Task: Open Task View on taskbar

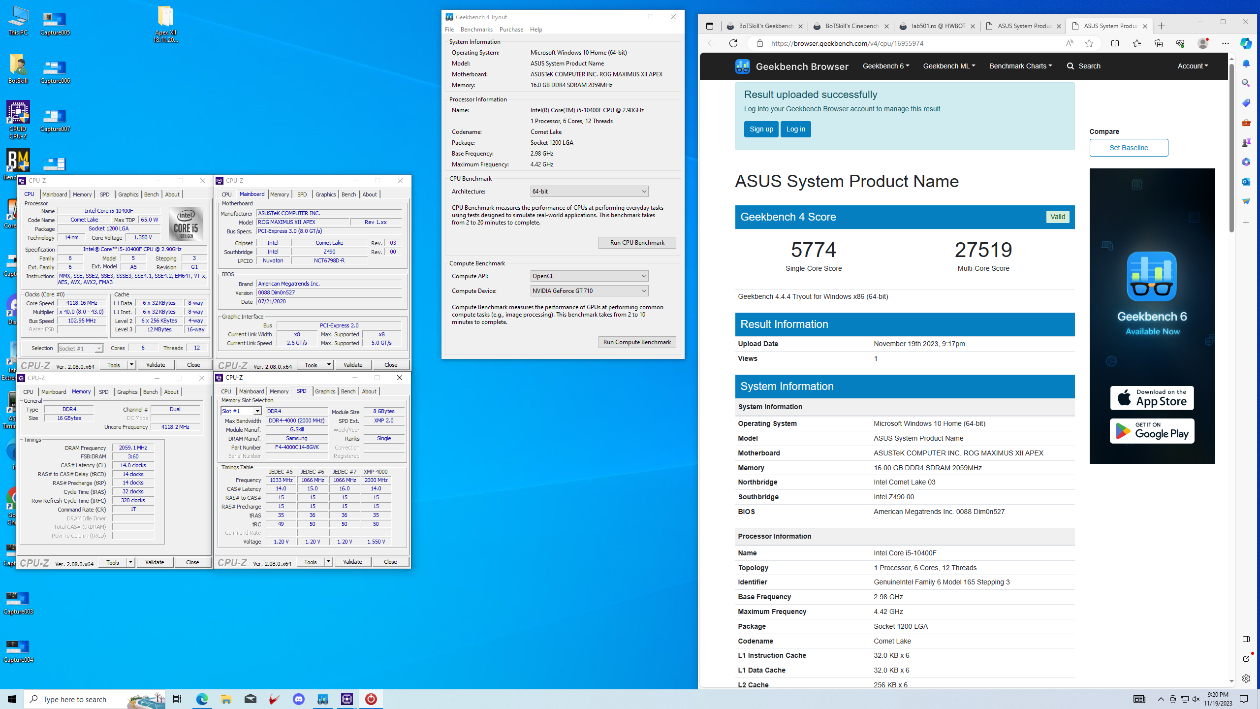Action: point(177,699)
